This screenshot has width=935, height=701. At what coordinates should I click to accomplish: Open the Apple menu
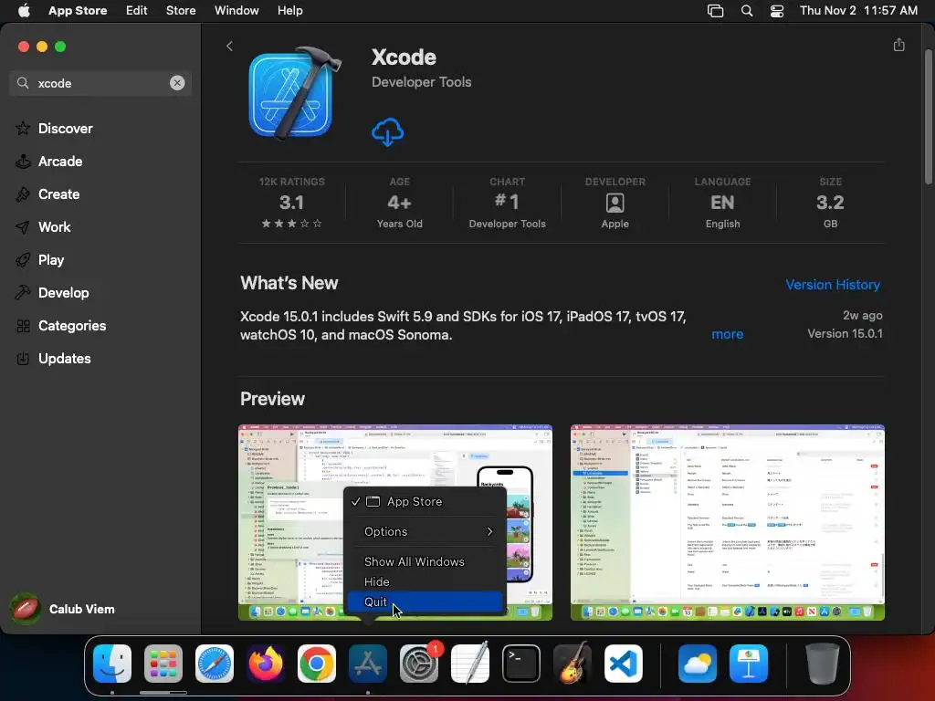pos(24,11)
